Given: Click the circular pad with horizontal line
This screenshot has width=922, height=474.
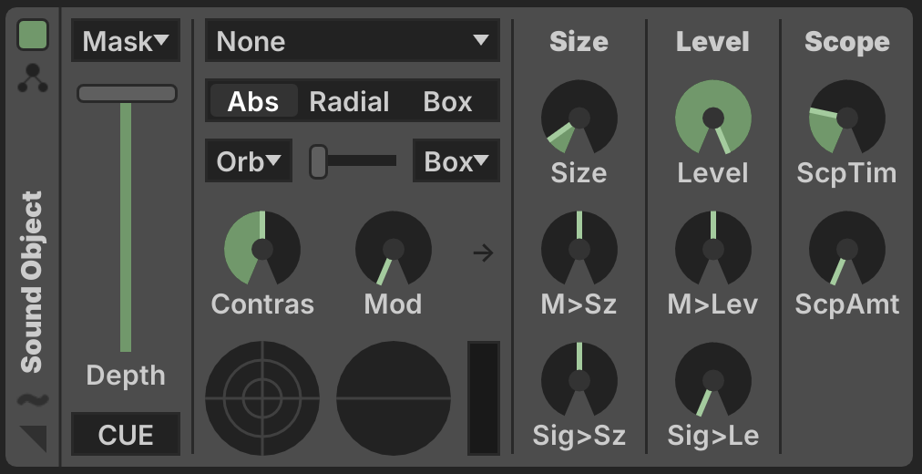Looking at the screenshot, I should (394, 398).
